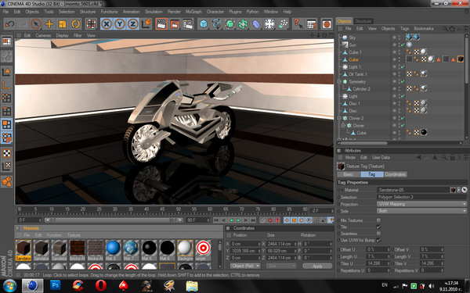470x293 pixels.
Task: Click the Apply button in Coordinates
Action: 317,266
